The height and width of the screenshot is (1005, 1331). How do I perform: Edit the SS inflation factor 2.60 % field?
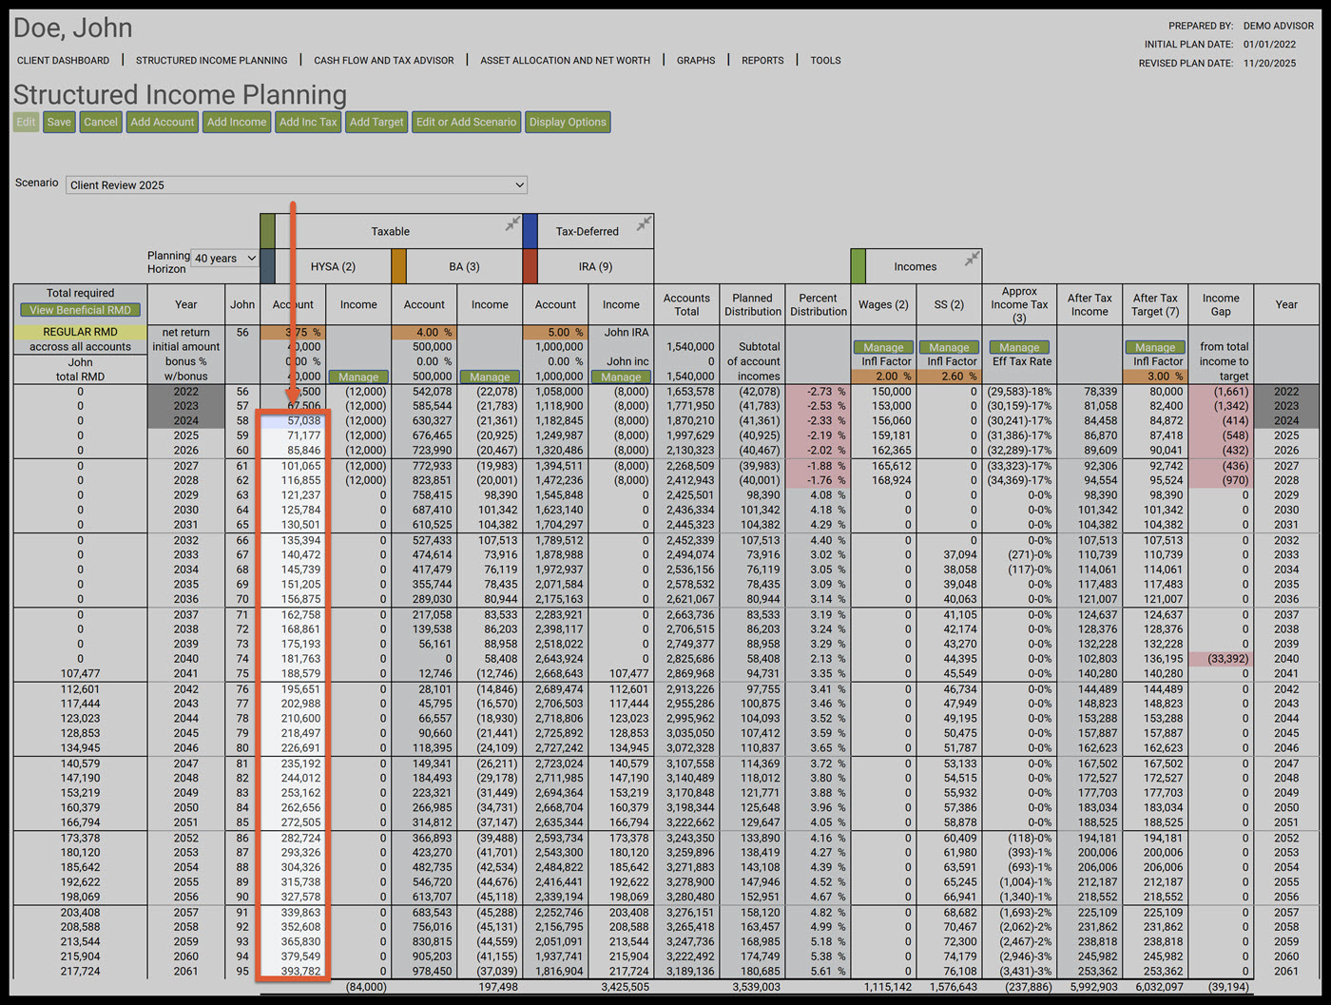949,377
